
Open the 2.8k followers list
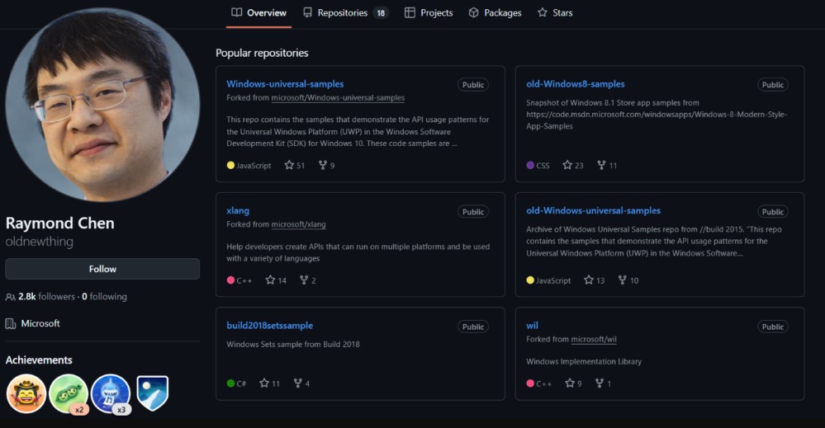tap(46, 297)
